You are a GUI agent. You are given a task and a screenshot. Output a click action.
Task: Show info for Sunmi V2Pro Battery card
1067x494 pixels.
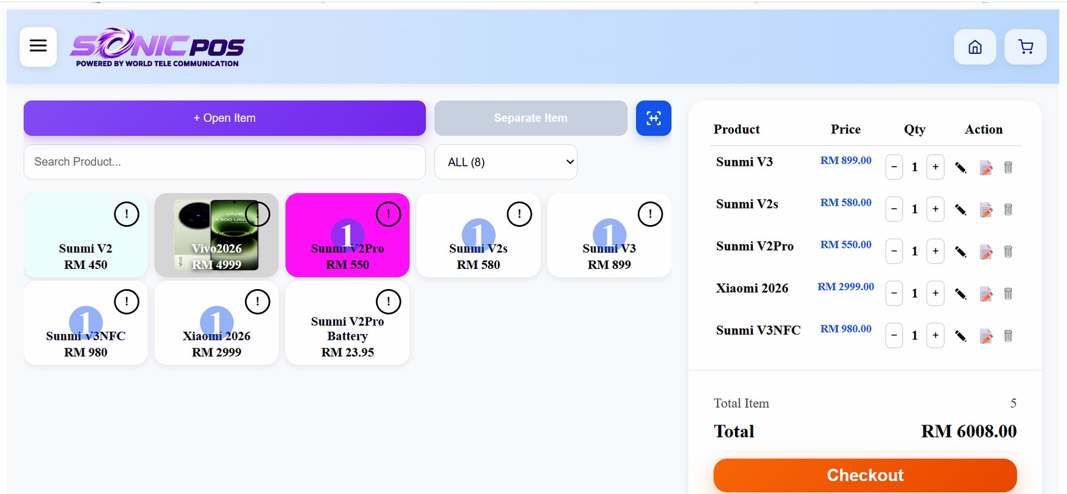[388, 301]
